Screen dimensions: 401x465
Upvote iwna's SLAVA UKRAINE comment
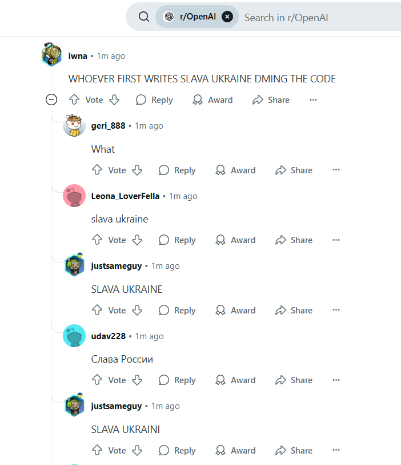(74, 100)
